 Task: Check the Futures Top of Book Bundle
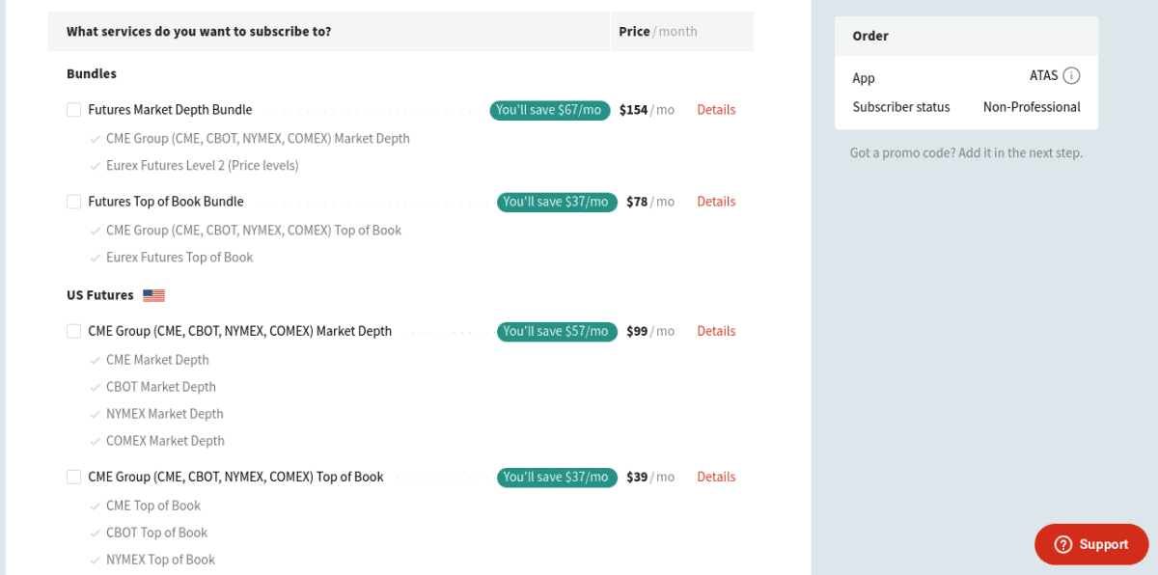(73, 201)
